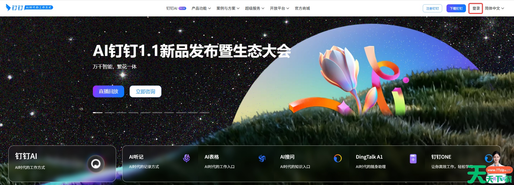
Task: Click the chevron arrow beside 产品功能
Action: coord(209,8)
